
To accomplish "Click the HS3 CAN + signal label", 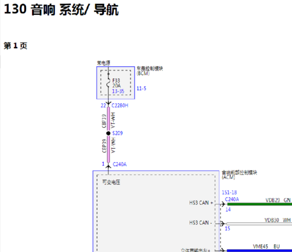I will pyautogui.click(x=201, y=203).
